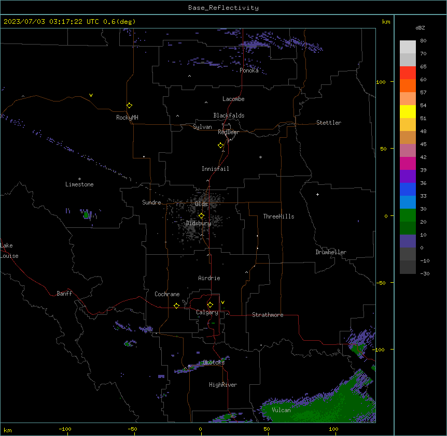Image resolution: width=447 pixels, height=436 pixels.
Task: Click the Olds town label
Action: click(x=201, y=204)
